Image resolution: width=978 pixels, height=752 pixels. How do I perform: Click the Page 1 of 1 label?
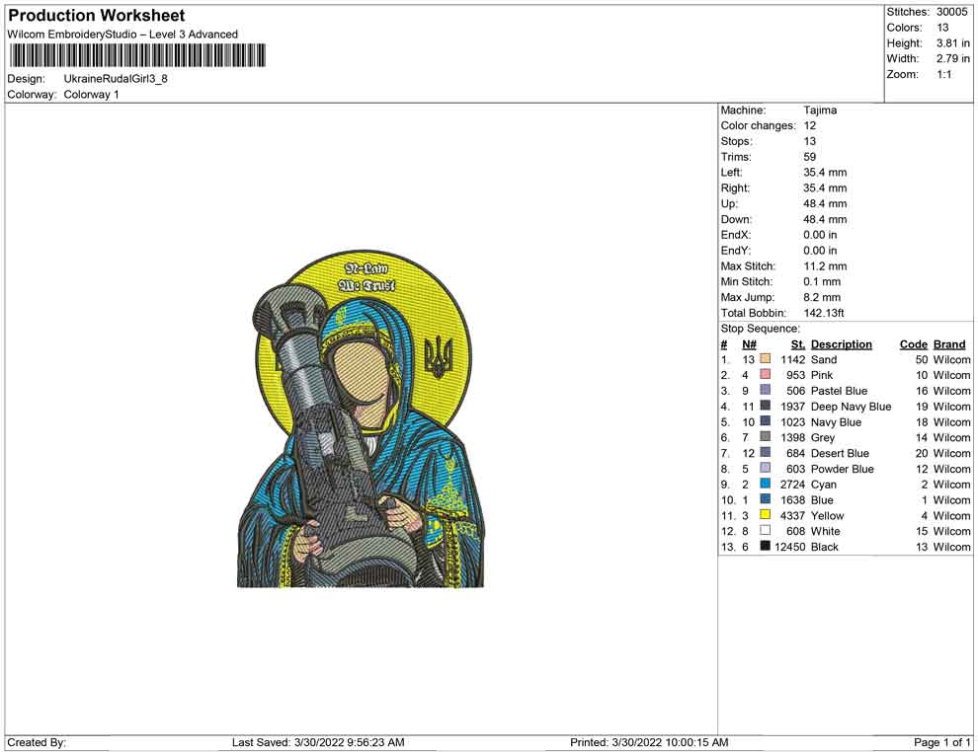[941, 742]
